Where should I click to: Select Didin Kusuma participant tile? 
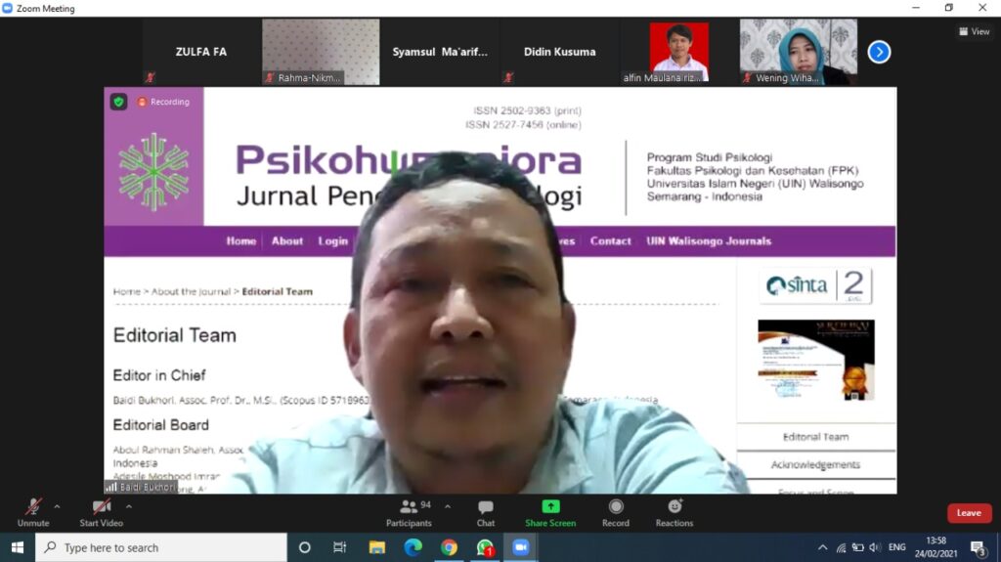click(x=560, y=52)
